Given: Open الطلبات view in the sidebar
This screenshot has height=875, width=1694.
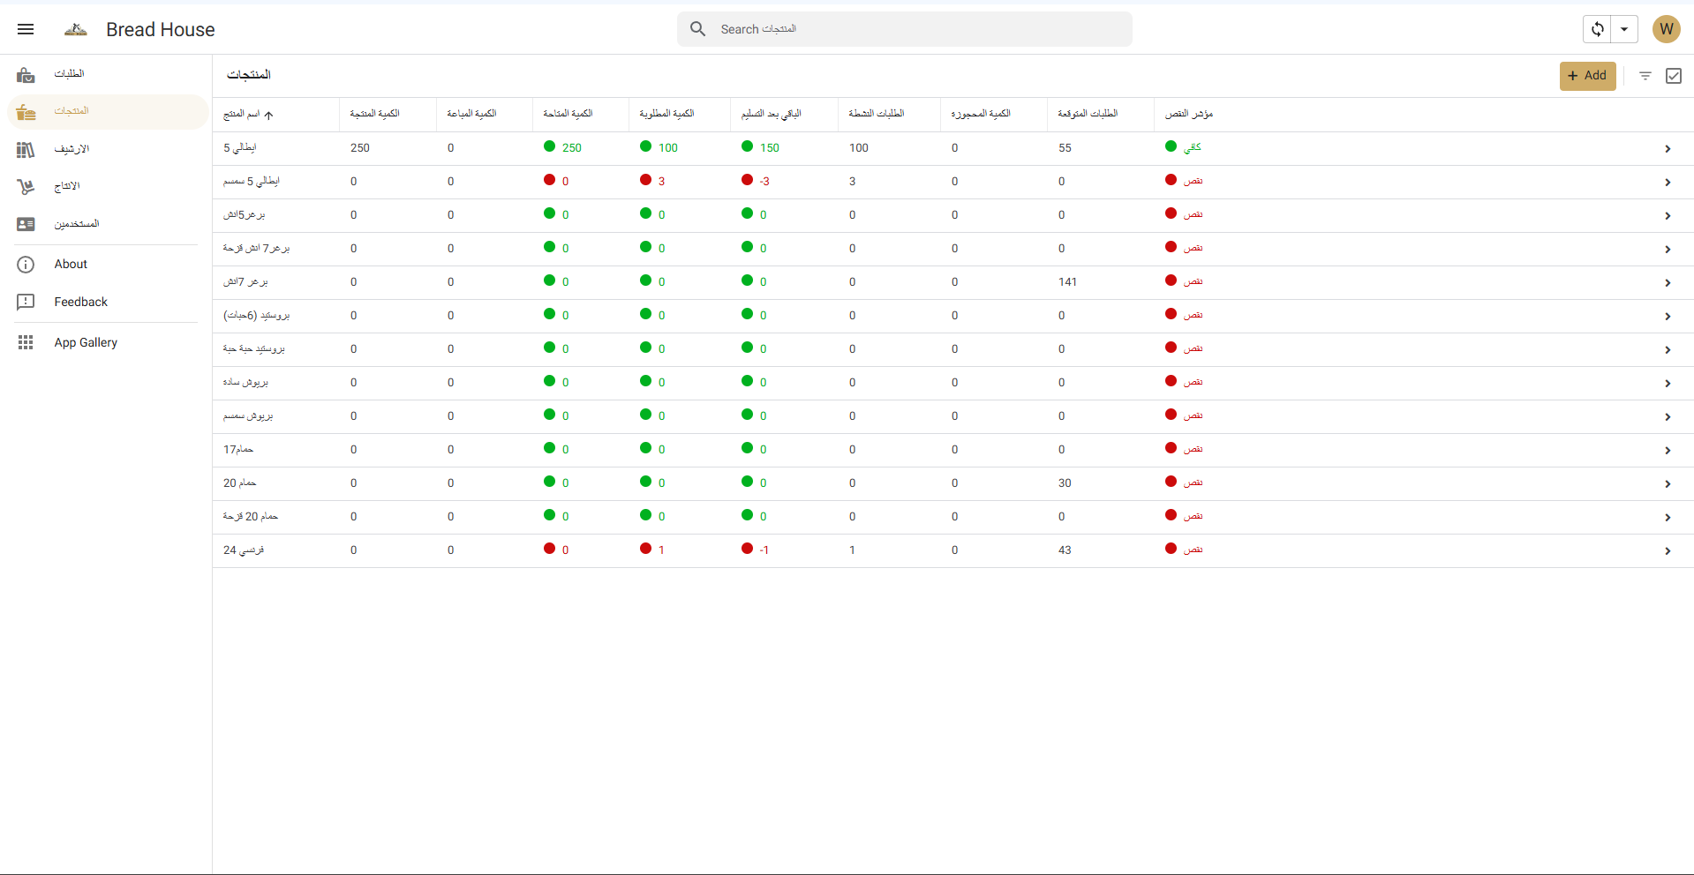Looking at the screenshot, I should pyautogui.click(x=69, y=74).
